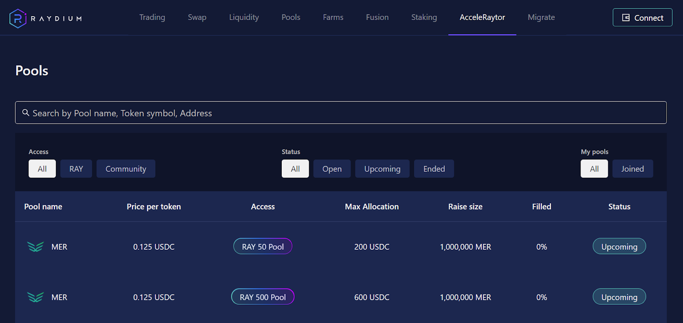
Task: Show only Joined pools
Action: coord(633,169)
